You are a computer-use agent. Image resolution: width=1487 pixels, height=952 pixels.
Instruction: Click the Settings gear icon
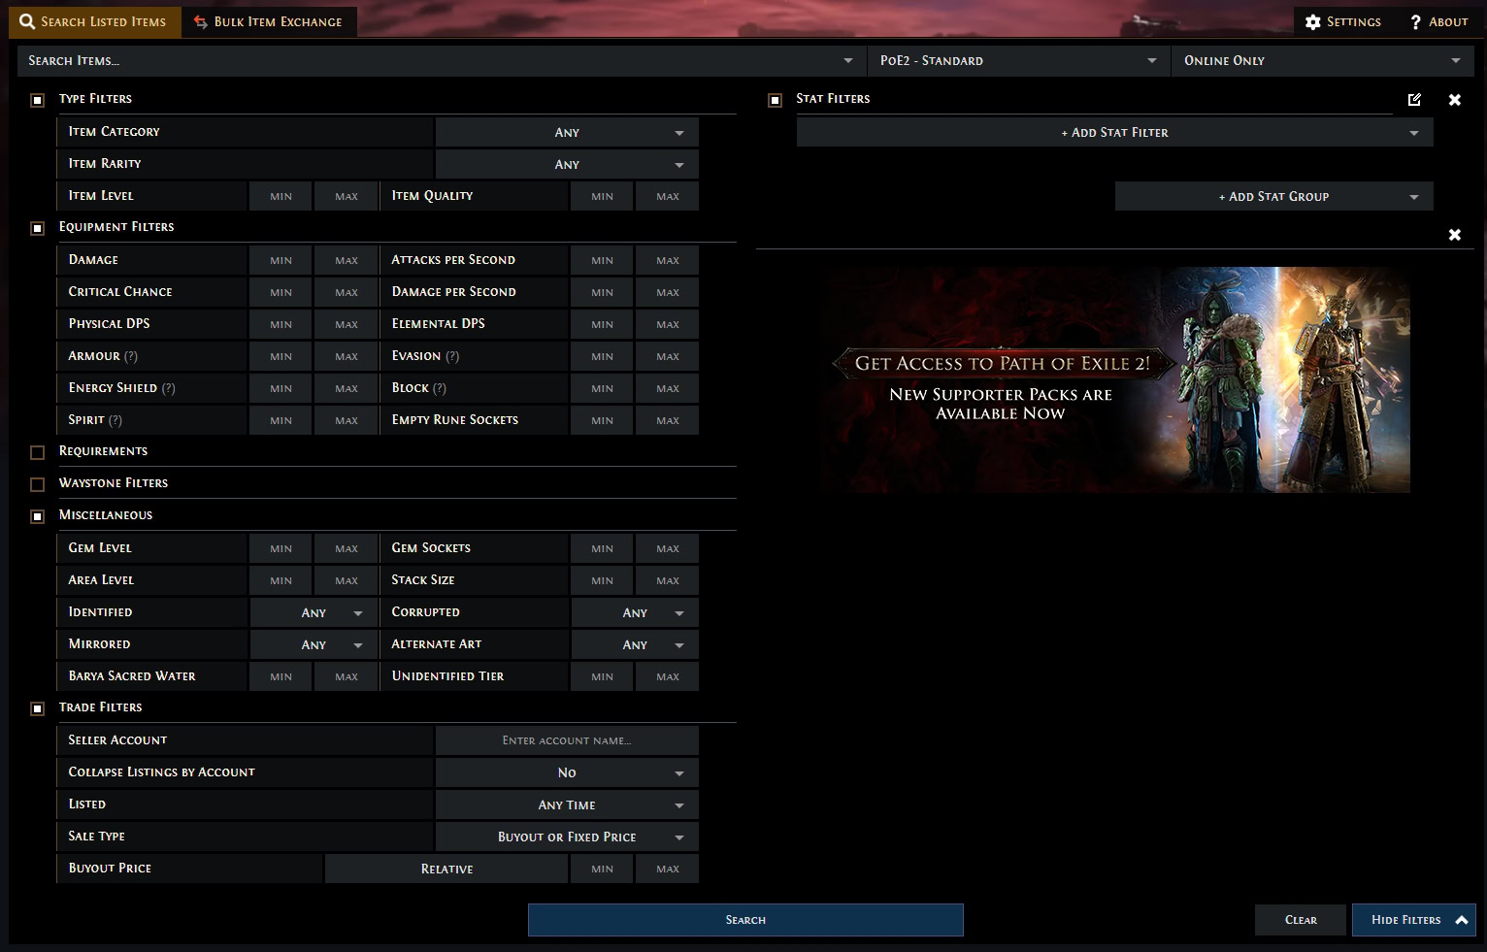(x=1313, y=21)
